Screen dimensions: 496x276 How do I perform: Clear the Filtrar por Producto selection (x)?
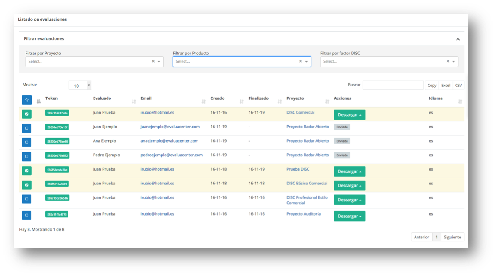[301, 61]
